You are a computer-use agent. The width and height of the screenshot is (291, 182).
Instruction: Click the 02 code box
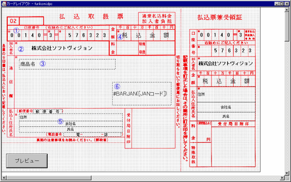(13, 21)
